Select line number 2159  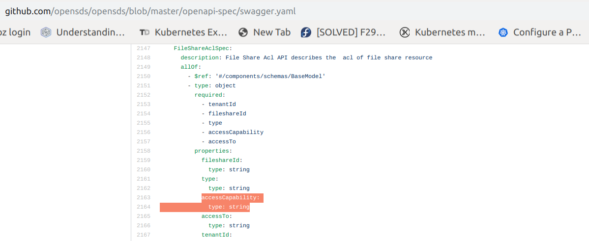click(x=144, y=161)
